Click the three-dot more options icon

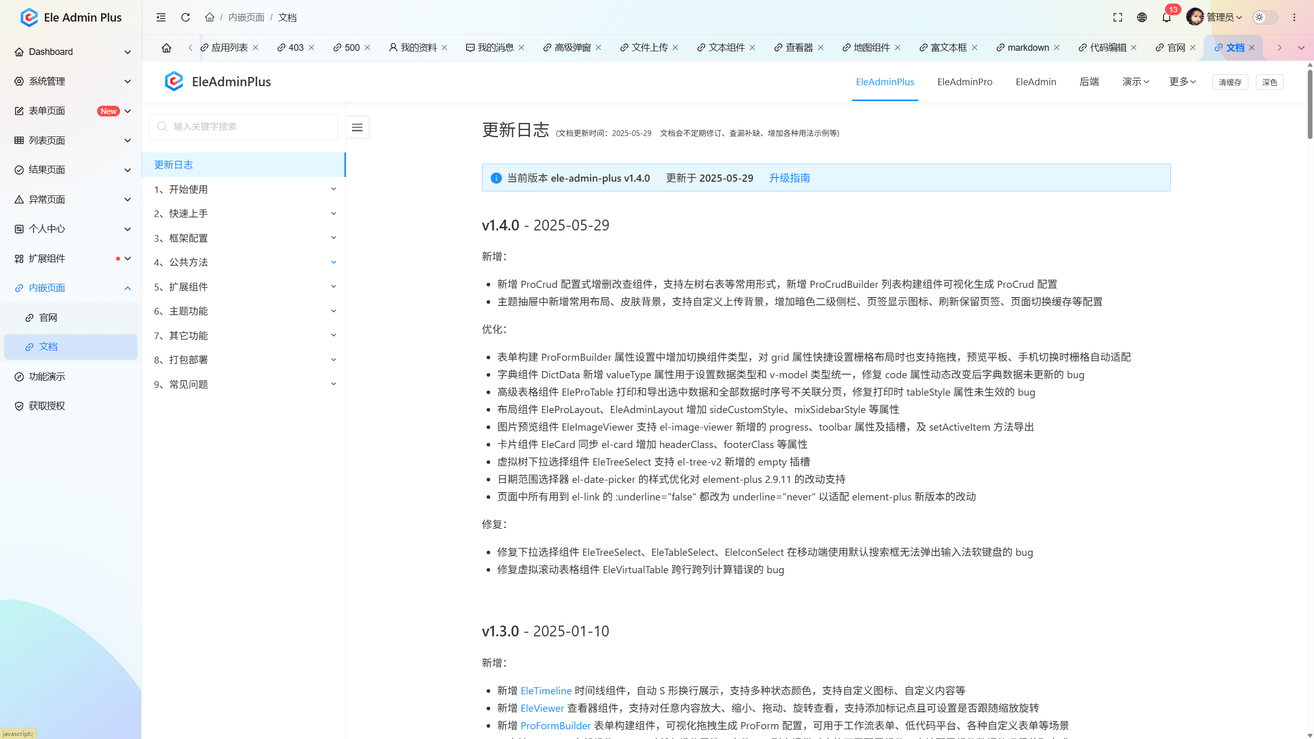(x=1294, y=17)
